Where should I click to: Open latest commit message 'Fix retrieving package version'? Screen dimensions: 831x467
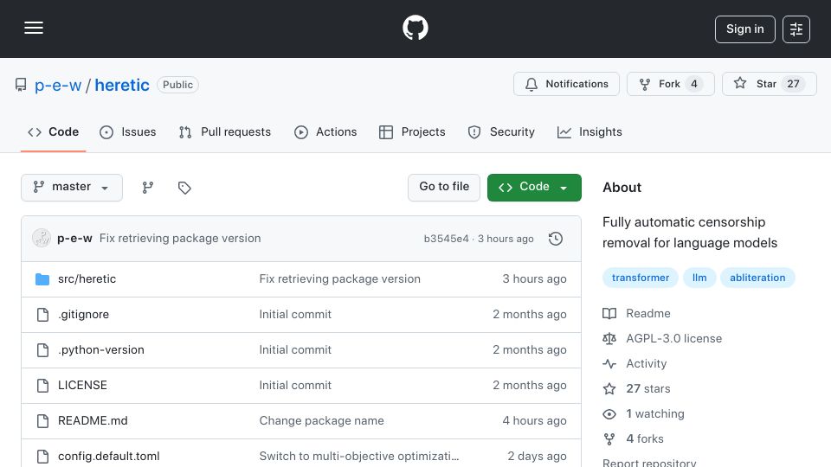click(x=180, y=239)
